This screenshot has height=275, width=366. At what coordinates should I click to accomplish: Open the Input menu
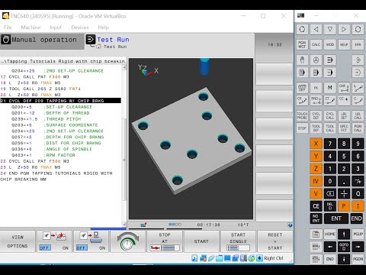(x=56, y=27)
